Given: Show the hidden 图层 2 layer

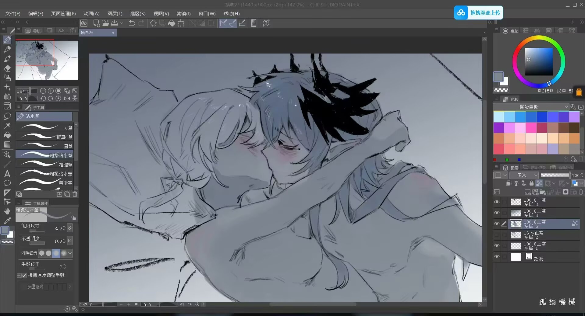Looking at the screenshot, I should point(497,235).
